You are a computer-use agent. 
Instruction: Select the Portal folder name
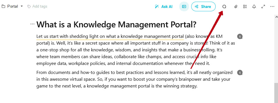(x=13, y=6)
